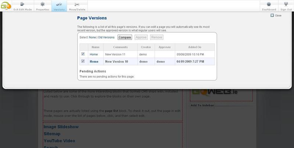Click the Approve button
294x148 pixels.
(141, 37)
